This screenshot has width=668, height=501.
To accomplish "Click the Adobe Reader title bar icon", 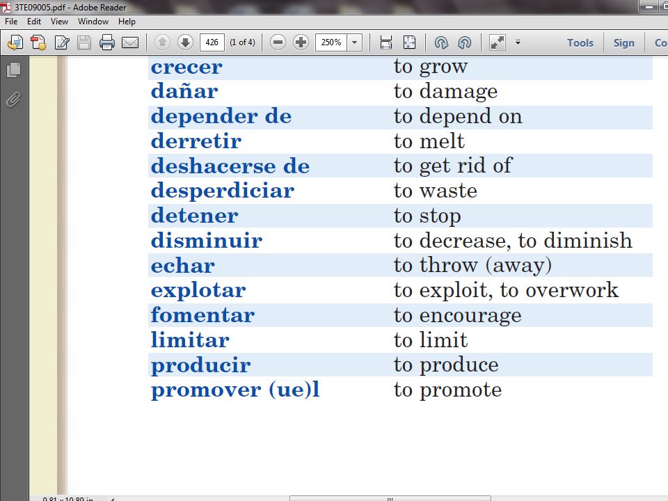I will click(6, 6).
